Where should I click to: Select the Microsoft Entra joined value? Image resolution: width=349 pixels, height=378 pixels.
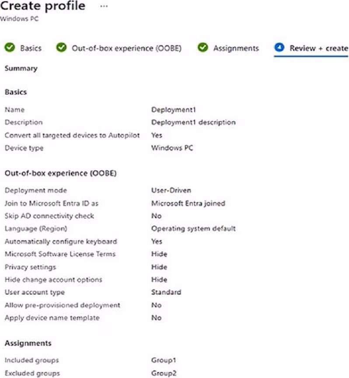point(188,203)
